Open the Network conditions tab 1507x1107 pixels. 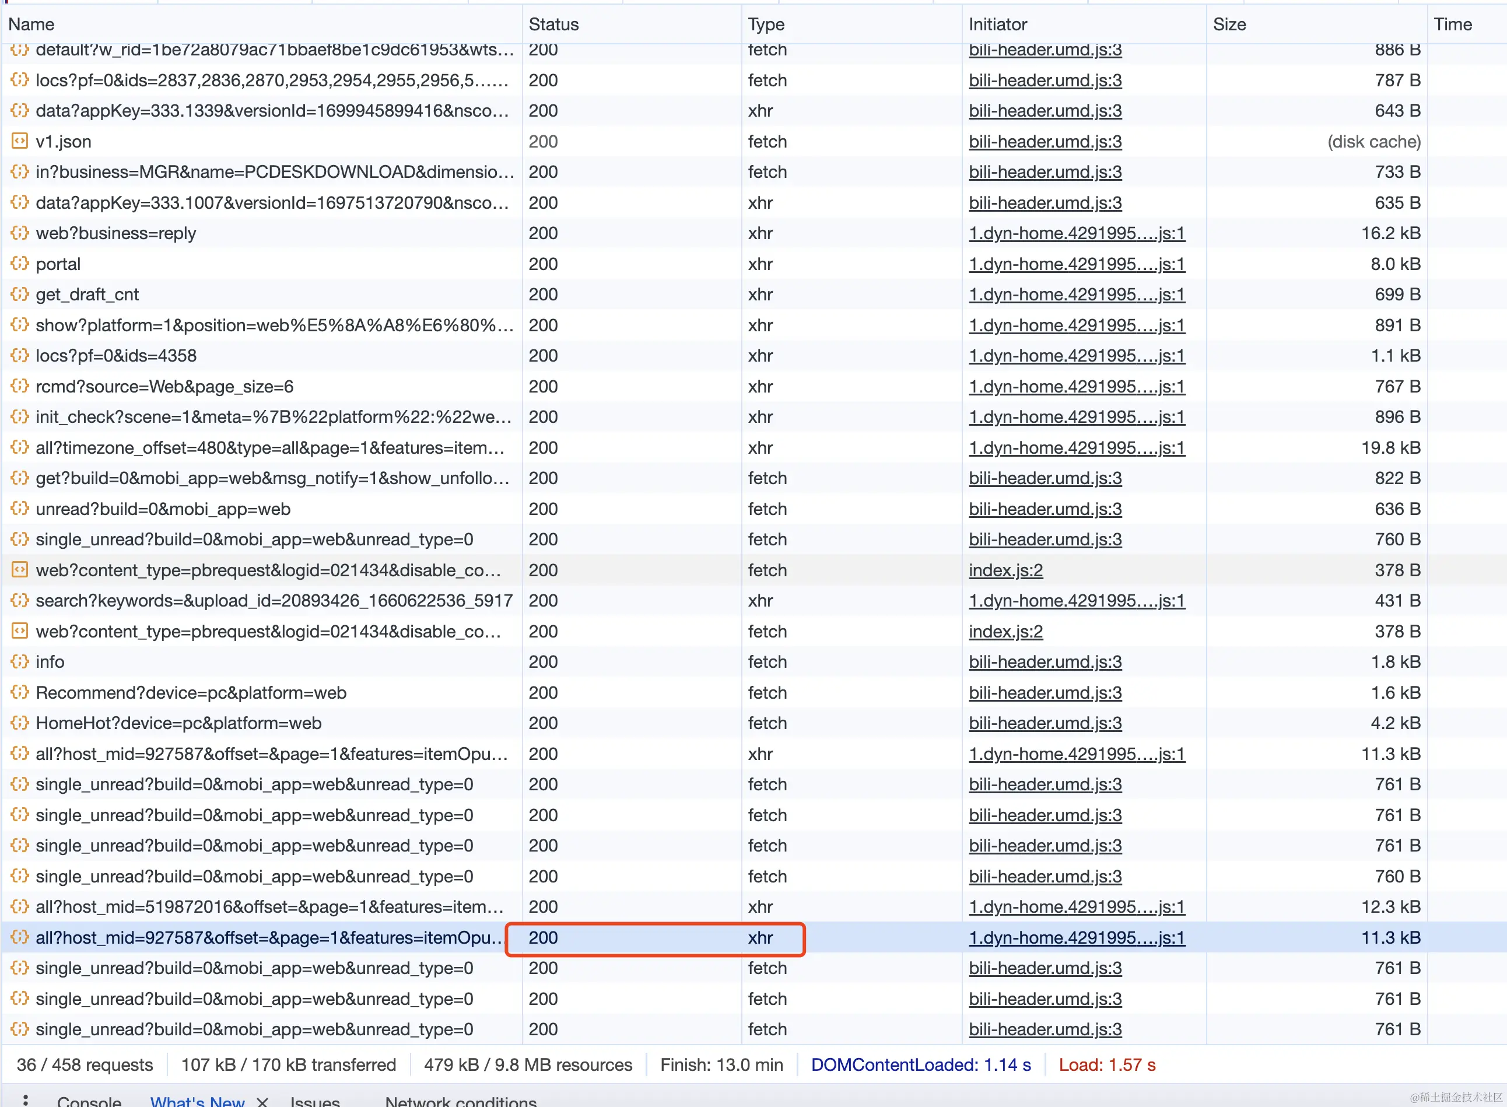click(x=460, y=1101)
